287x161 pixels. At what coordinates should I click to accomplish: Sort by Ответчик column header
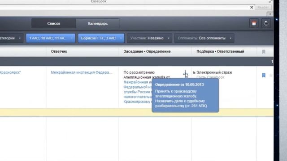click(59, 51)
